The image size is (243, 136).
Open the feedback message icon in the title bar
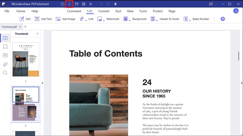point(211,4)
